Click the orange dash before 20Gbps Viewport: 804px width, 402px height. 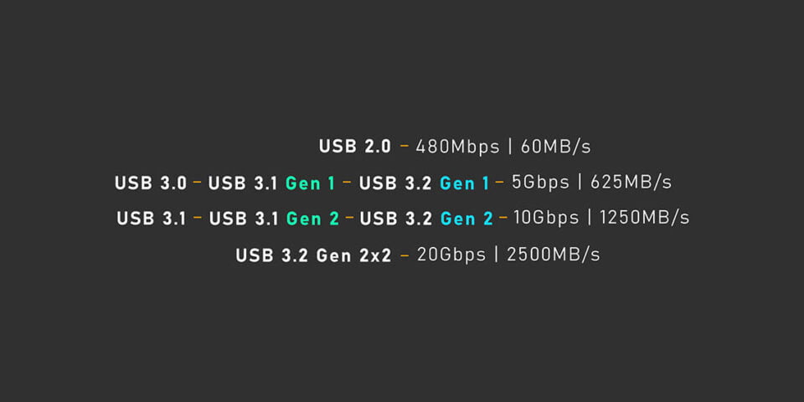[x=405, y=255]
